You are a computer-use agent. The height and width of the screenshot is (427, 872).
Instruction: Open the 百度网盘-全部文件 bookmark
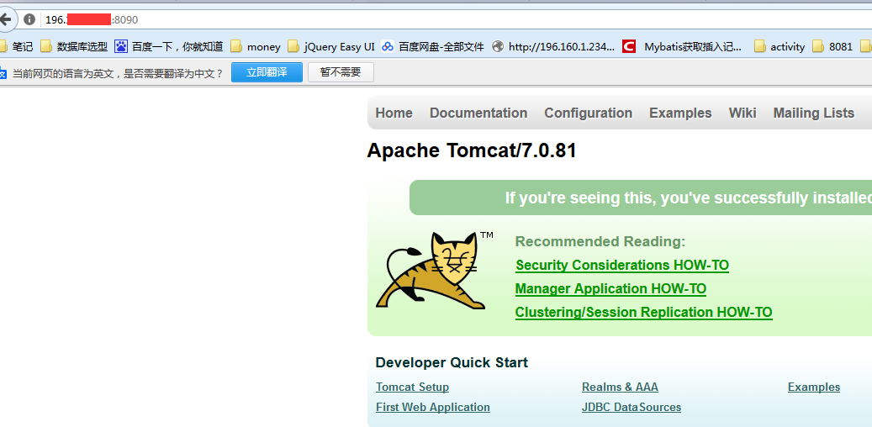(x=433, y=47)
